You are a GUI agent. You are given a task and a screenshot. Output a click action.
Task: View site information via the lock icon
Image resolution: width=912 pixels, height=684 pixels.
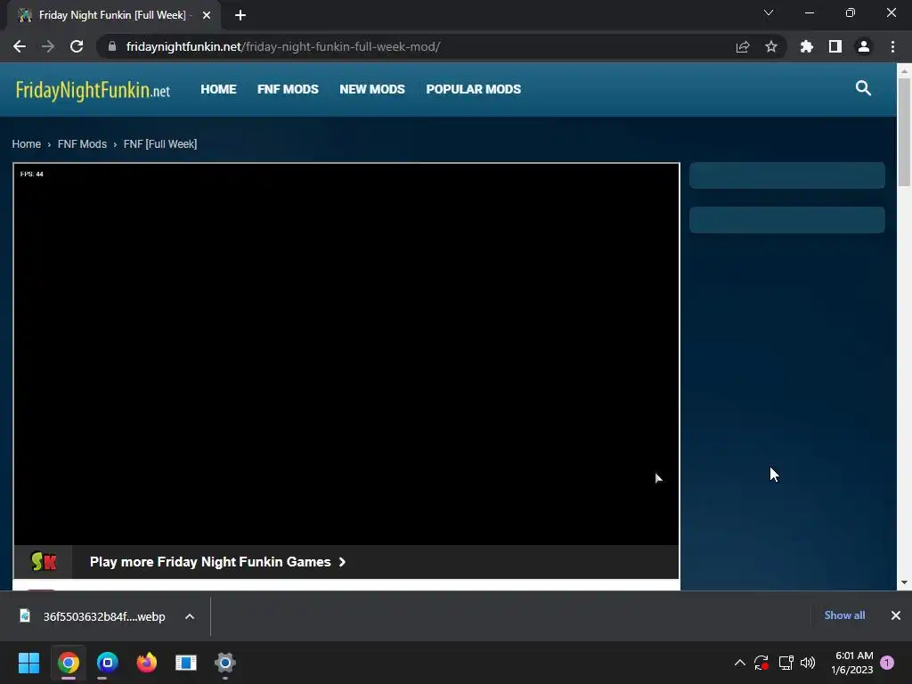click(112, 46)
